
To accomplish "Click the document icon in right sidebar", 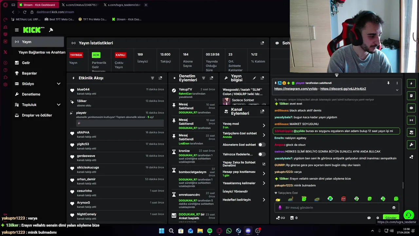I will 411,96.
